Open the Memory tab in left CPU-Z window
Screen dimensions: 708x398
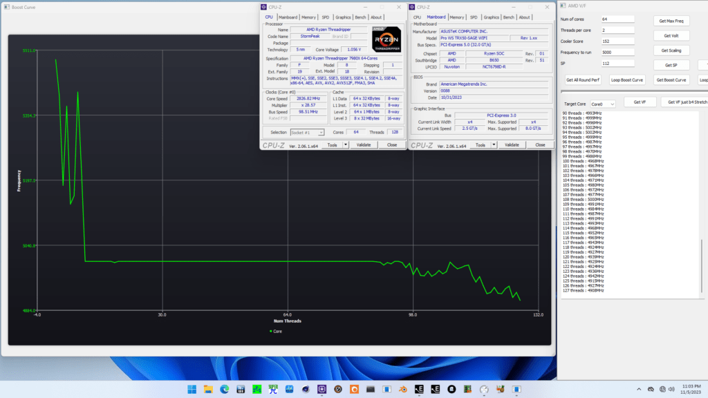(309, 17)
